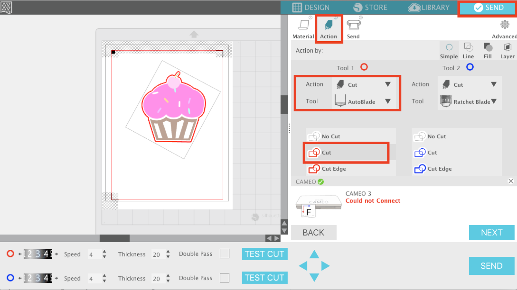This screenshot has height=290, width=517.
Task: Click the CAMEO 3 machine thumbnail
Action: point(319,206)
